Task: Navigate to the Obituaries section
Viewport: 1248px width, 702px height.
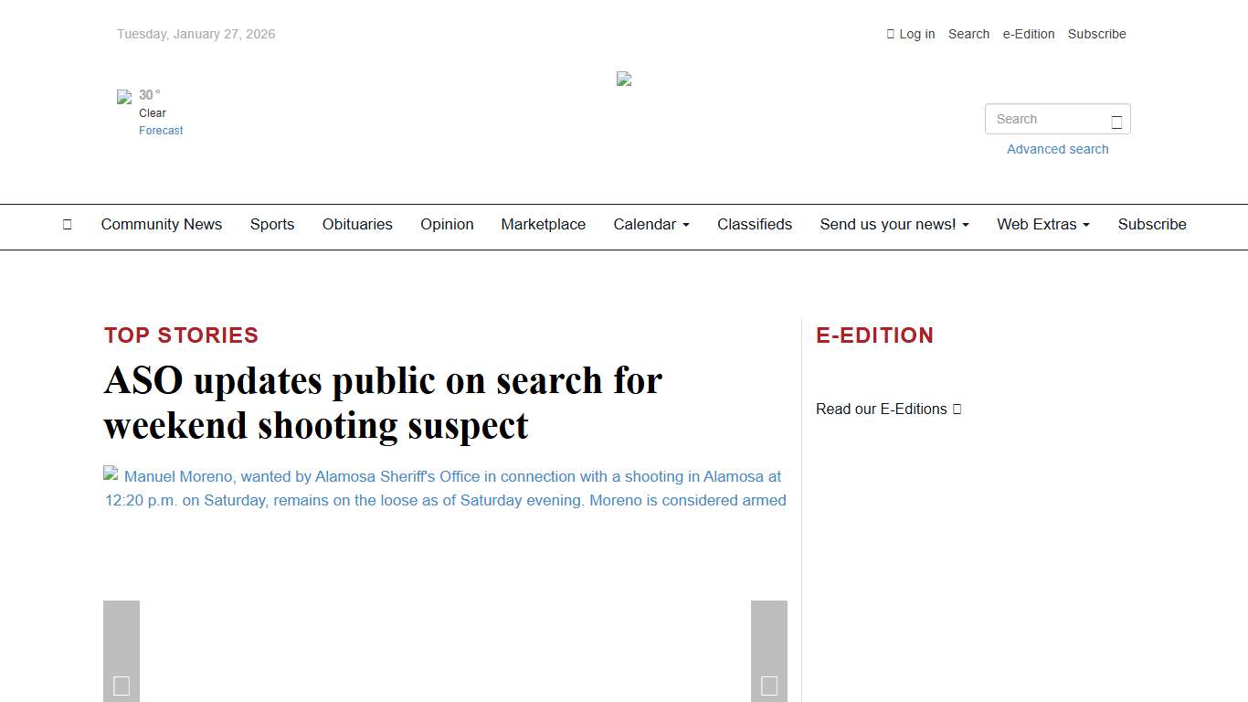Action: click(x=357, y=225)
